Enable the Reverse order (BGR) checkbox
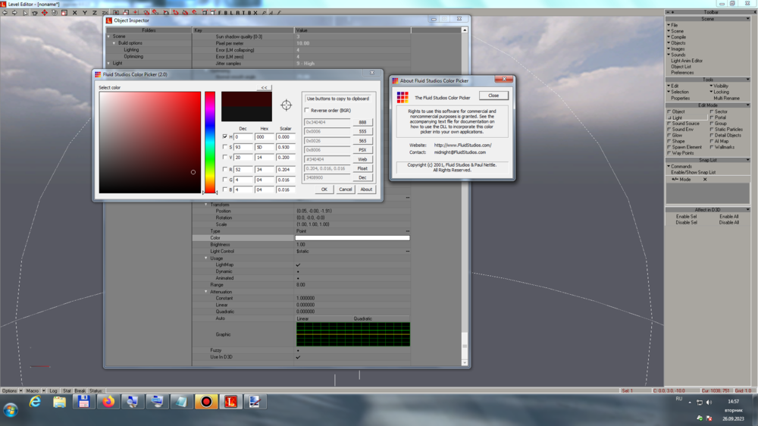758x426 pixels. (x=306, y=110)
